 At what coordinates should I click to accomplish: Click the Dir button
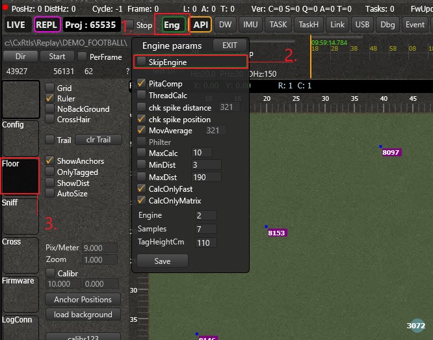click(x=20, y=57)
